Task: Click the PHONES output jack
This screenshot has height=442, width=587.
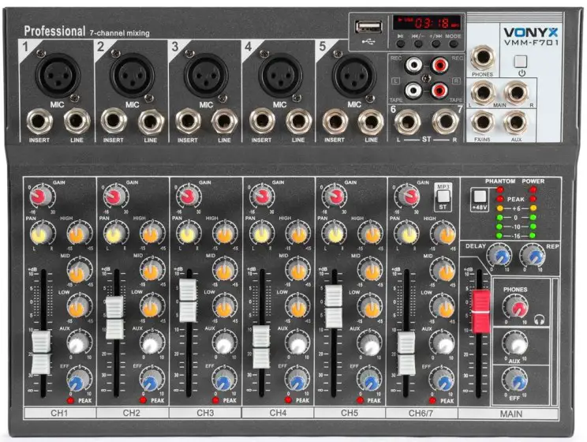Action: (x=483, y=58)
